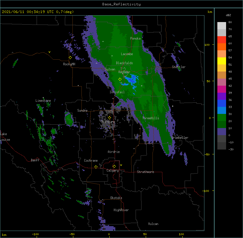Click the HighRiver city label

coord(121,210)
